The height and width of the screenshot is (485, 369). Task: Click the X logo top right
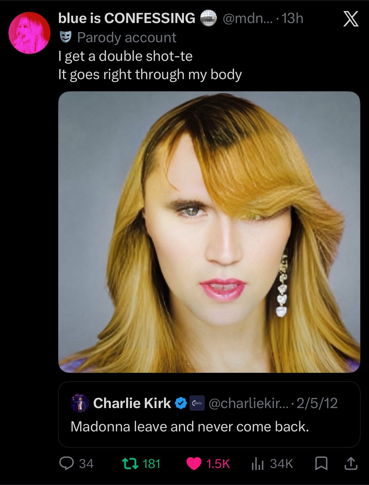click(350, 19)
